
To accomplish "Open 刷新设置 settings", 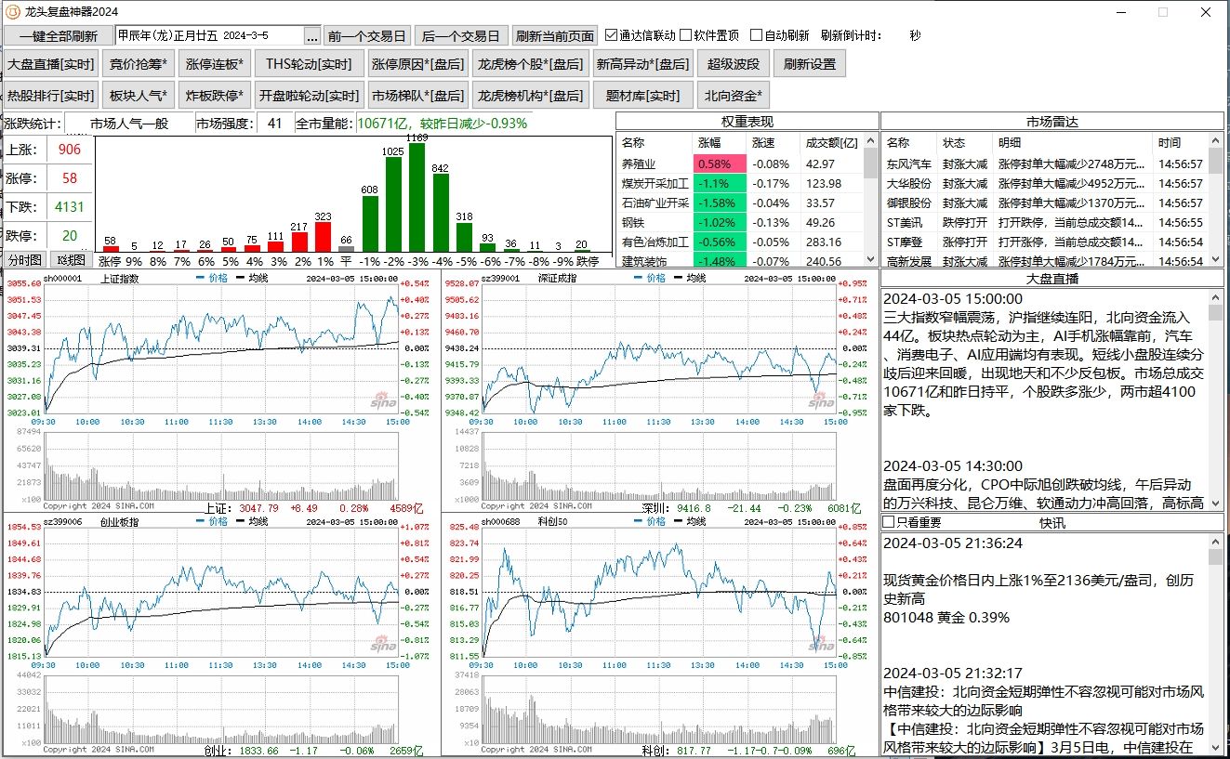I will 810,64.
